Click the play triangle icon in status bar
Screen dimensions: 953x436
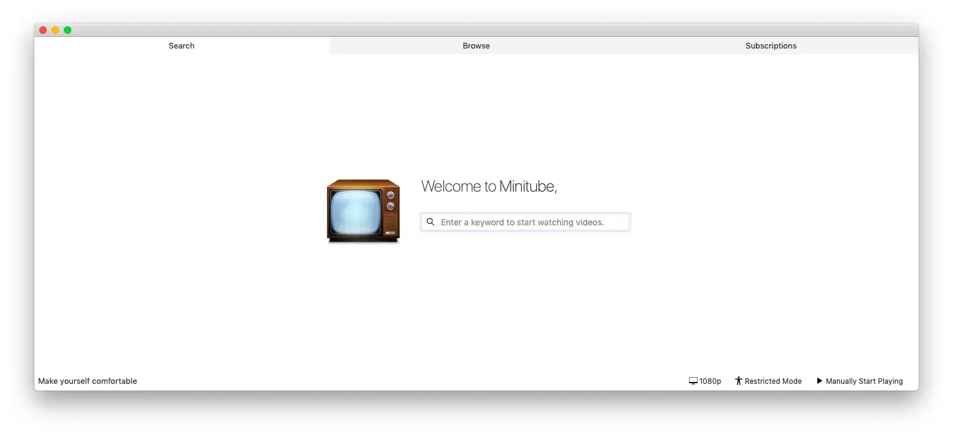click(819, 381)
